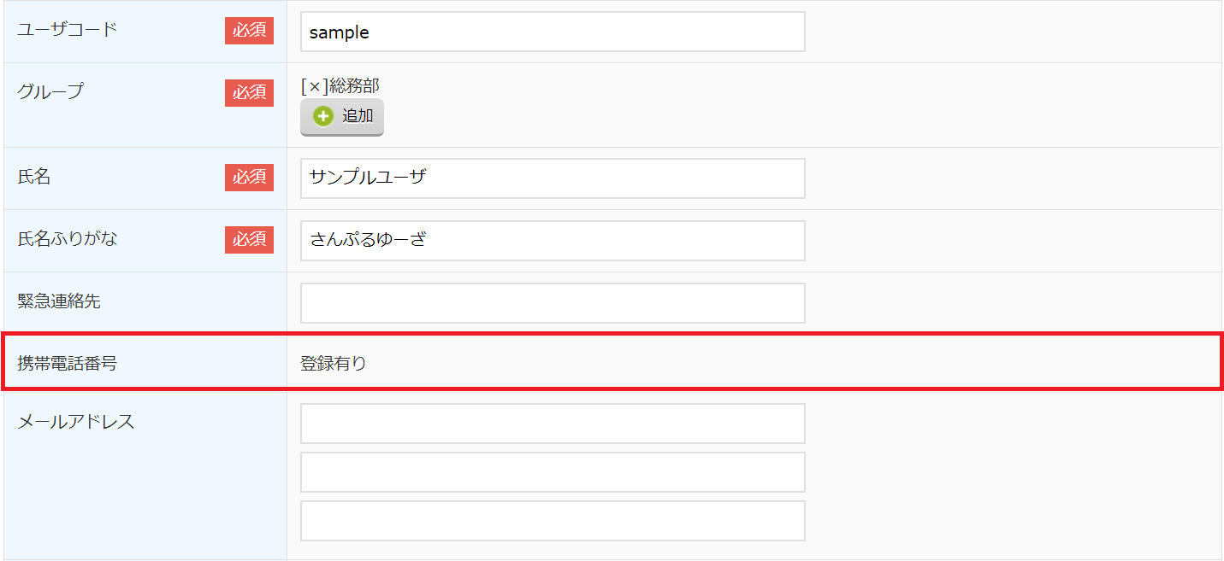
Task: Focus the 氏名 field with サンプルユーザ
Action: click(x=553, y=178)
